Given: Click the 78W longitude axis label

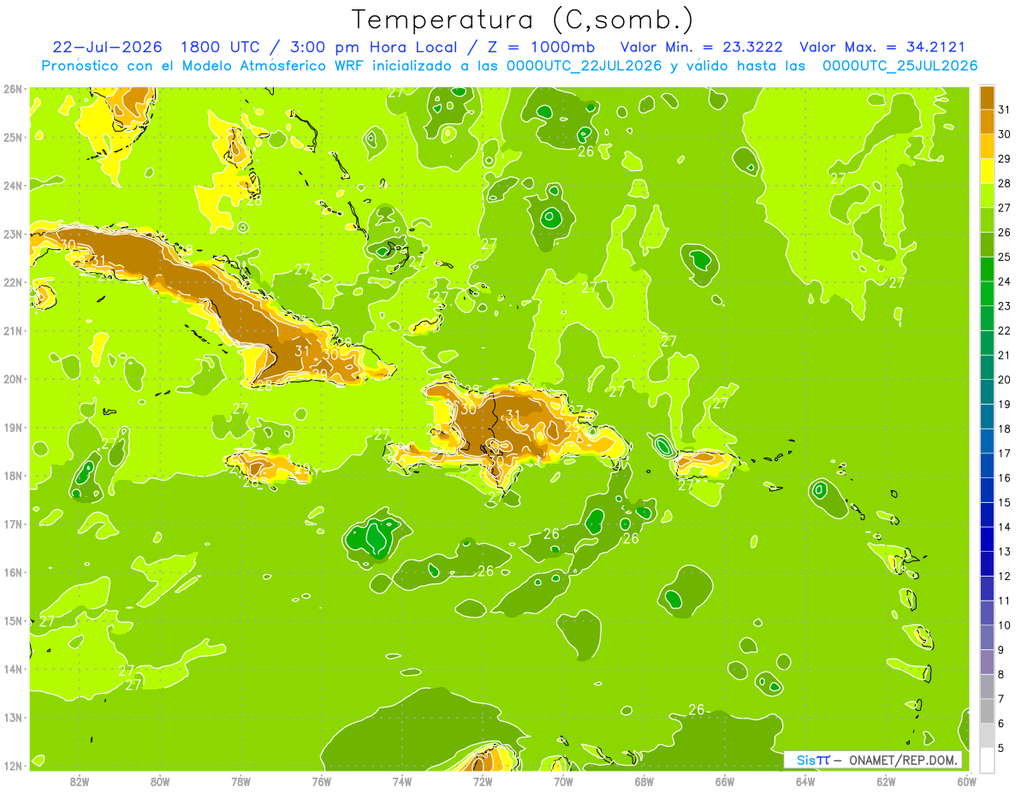Looking at the screenshot, I should [x=240, y=782].
